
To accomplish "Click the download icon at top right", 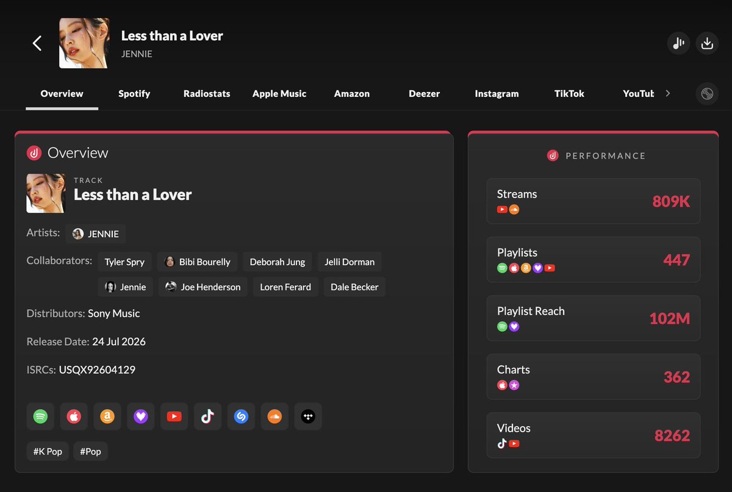I will click(707, 43).
